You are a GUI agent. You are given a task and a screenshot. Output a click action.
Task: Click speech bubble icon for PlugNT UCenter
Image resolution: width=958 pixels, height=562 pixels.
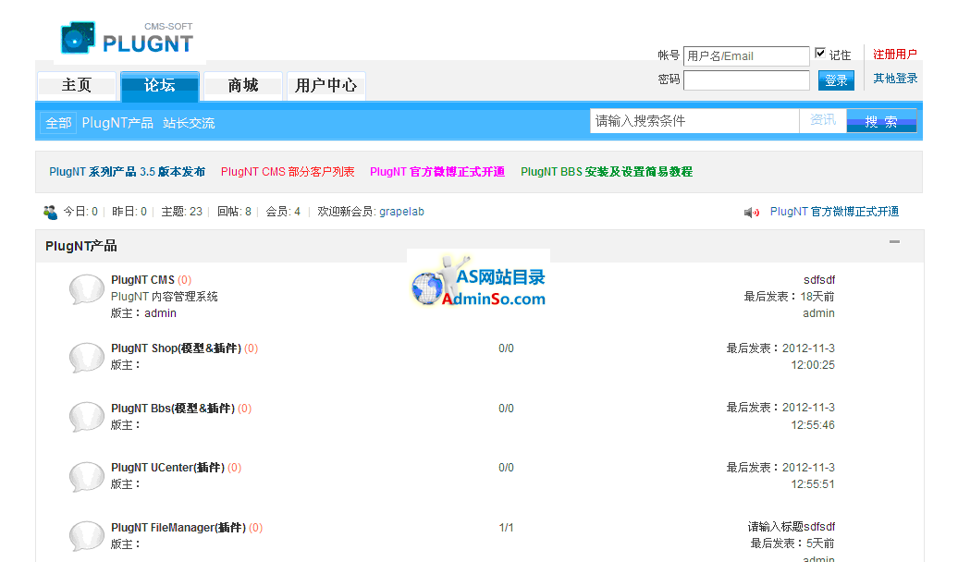click(x=87, y=477)
